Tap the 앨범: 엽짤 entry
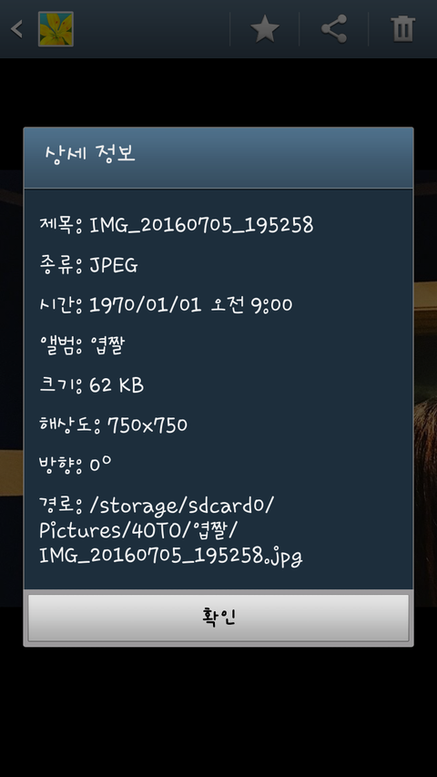 point(82,345)
